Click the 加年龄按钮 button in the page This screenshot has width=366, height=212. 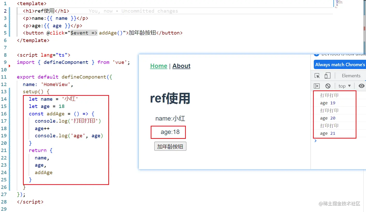(170, 146)
